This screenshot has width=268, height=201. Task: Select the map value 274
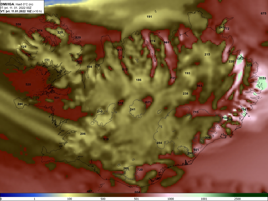tap(152, 41)
